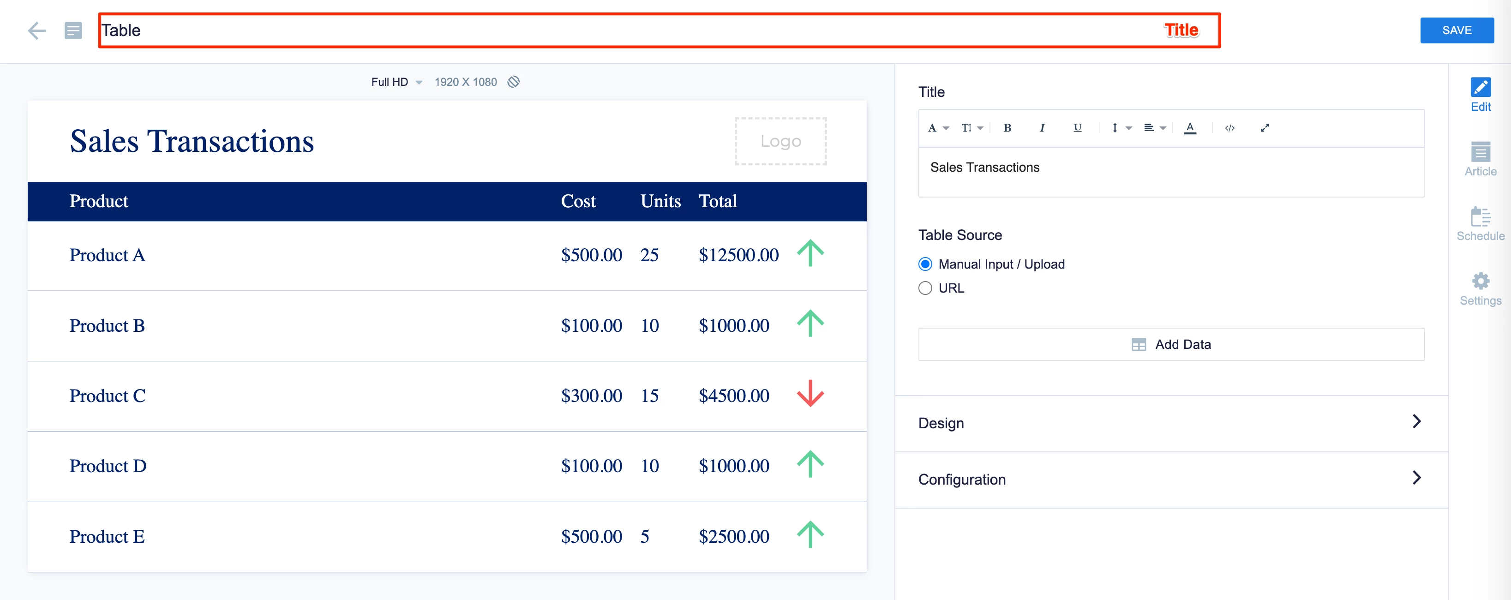This screenshot has width=1511, height=600.
Task: Select URL as table source
Action: [925, 288]
